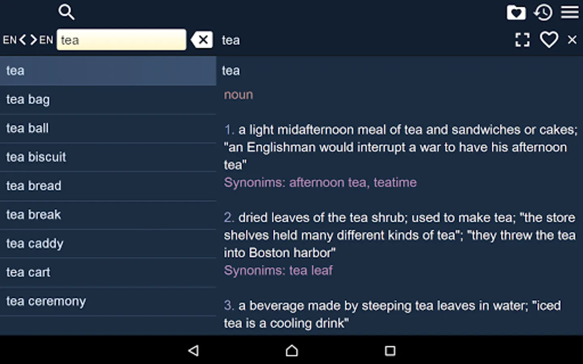Clear the search field with backspace icon
583x364 pixels.
[202, 40]
